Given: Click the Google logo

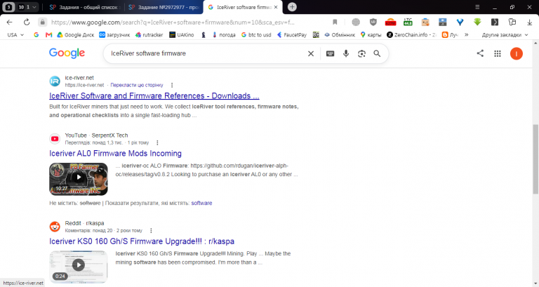Looking at the screenshot, I should pyautogui.click(x=67, y=53).
